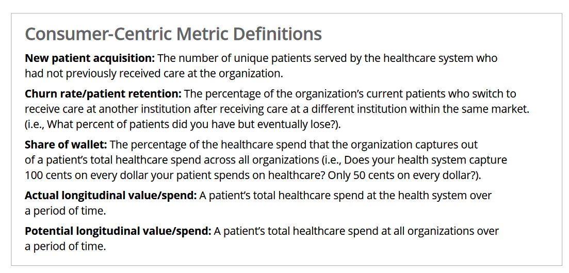
Task: Select the bold "Potential longitudinal value/spend:" term
Action: pos(118,231)
